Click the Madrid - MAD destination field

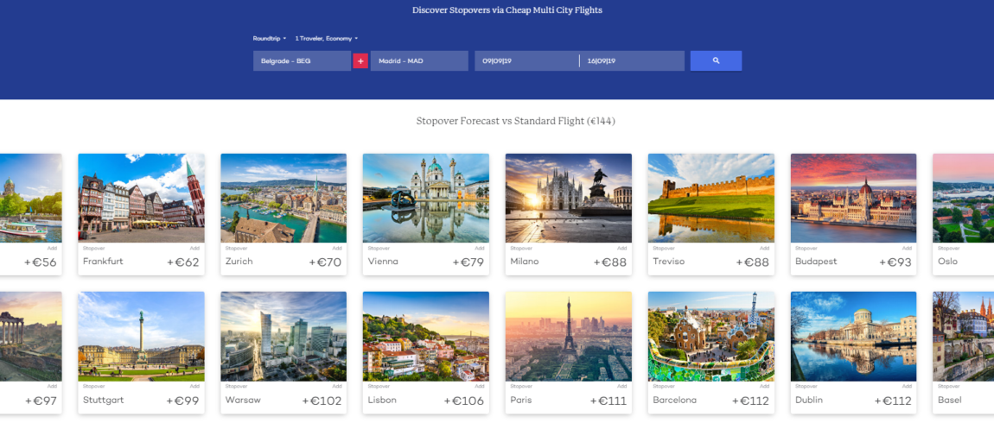[x=420, y=60]
